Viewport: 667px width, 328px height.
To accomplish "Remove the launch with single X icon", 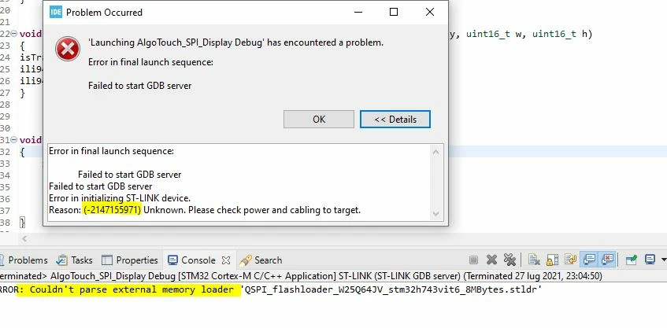I will tap(491, 260).
